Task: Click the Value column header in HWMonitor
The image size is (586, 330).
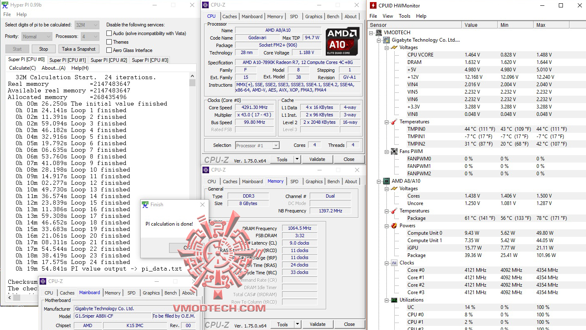Action: (480, 25)
